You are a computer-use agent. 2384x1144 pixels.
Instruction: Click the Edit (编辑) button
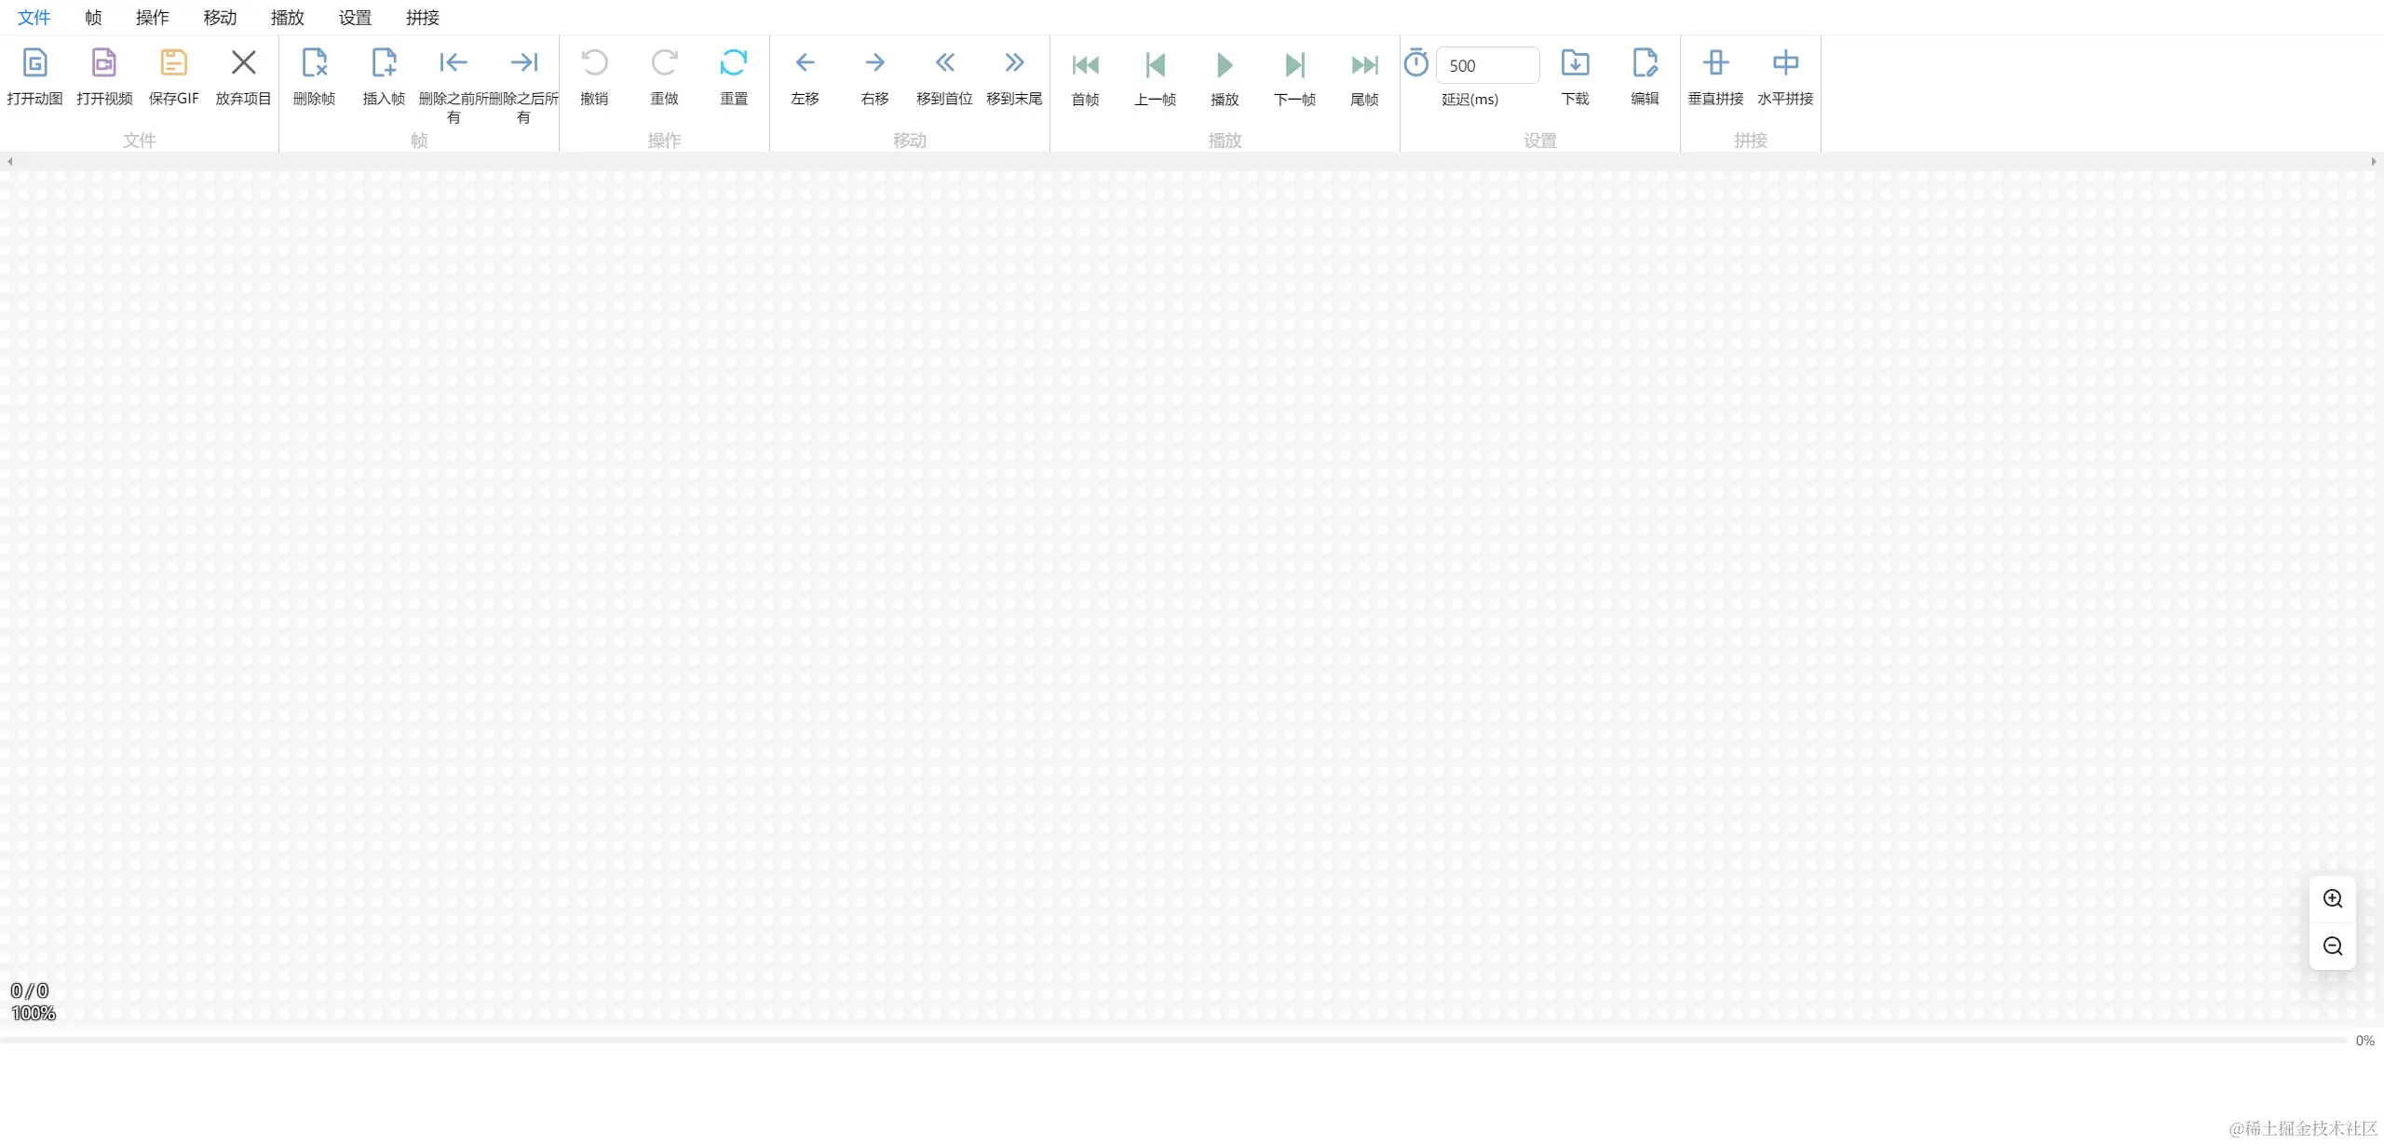click(1645, 63)
